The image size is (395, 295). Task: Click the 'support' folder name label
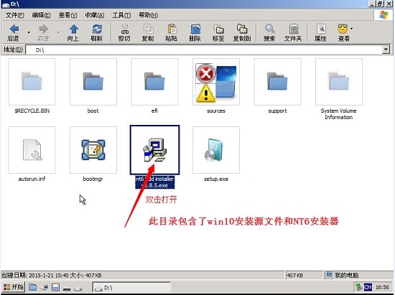click(x=277, y=111)
